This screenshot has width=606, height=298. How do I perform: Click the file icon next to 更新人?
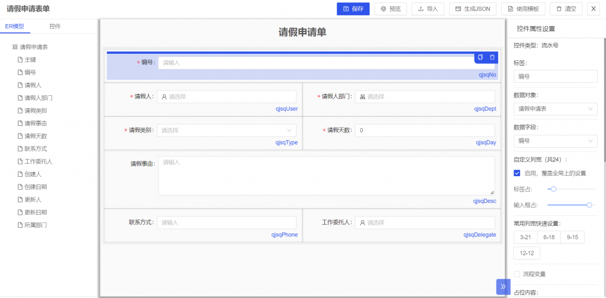coord(20,200)
